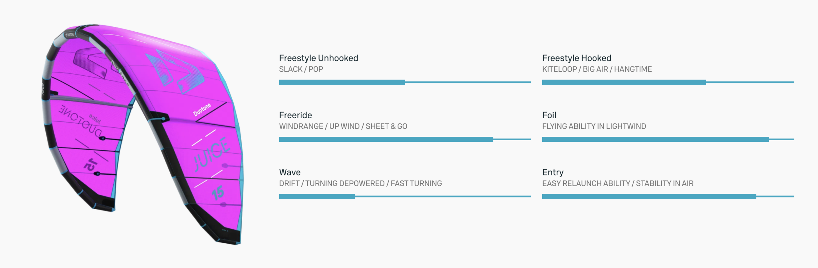This screenshot has height=268, width=818.
Task: Click the Freestyle Unhooked heading
Action: pyautogui.click(x=318, y=58)
